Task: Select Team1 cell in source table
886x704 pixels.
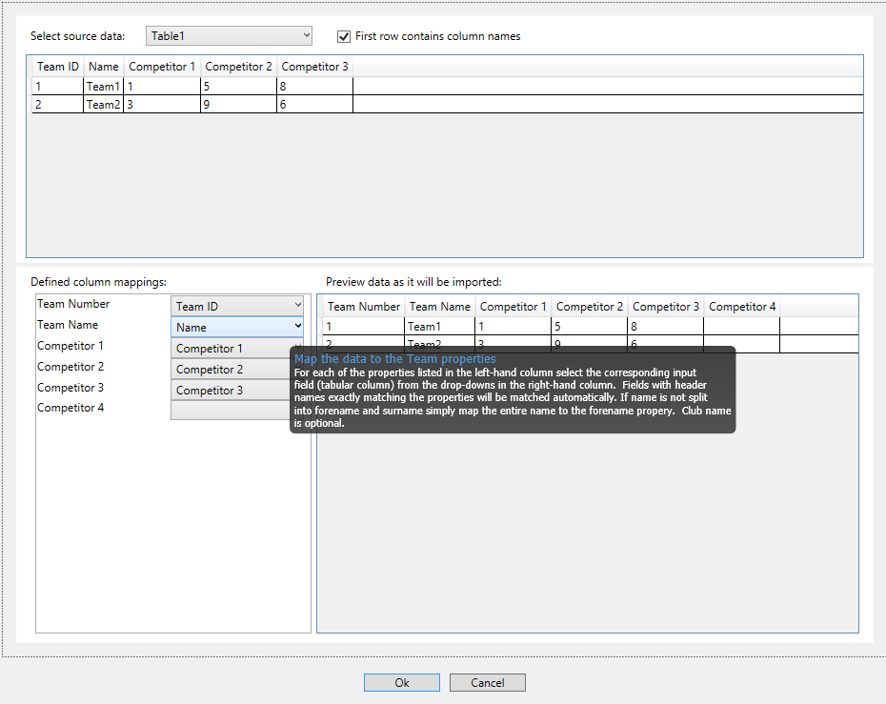Action: pos(104,87)
